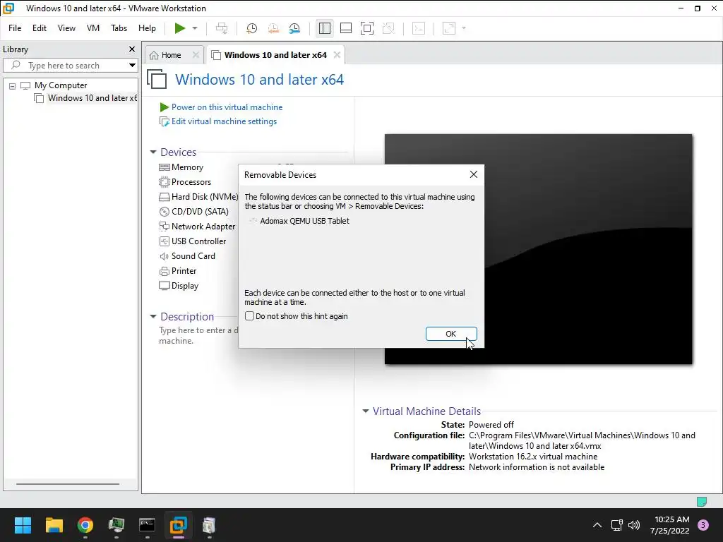
Task: Open the Snapshot Manager toolbar icon
Action: point(294,28)
